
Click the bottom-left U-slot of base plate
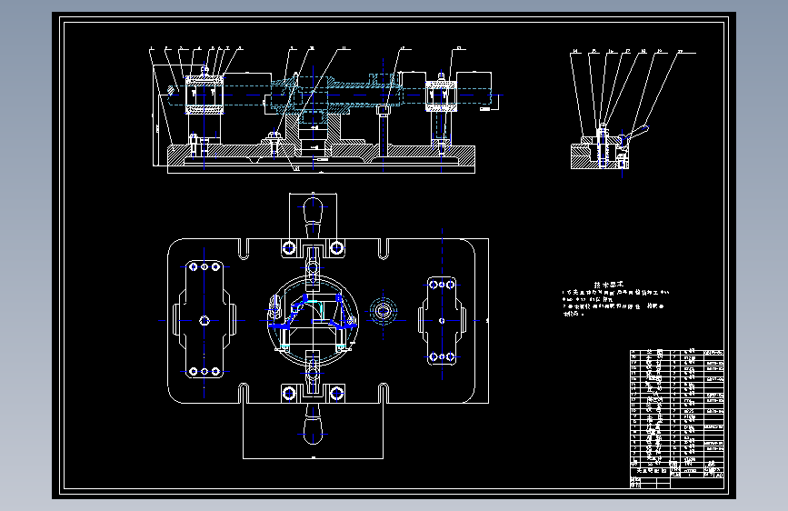[x=244, y=394]
